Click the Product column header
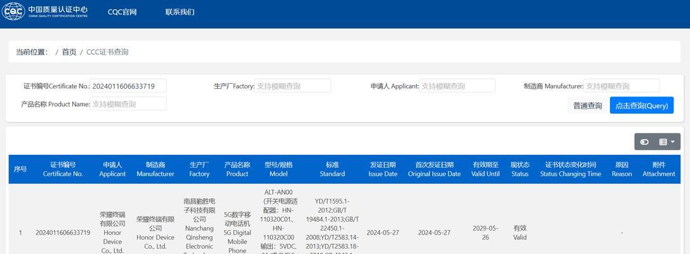The image size is (690, 254). point(237,170)
